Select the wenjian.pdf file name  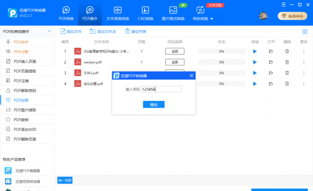[92, 62]
